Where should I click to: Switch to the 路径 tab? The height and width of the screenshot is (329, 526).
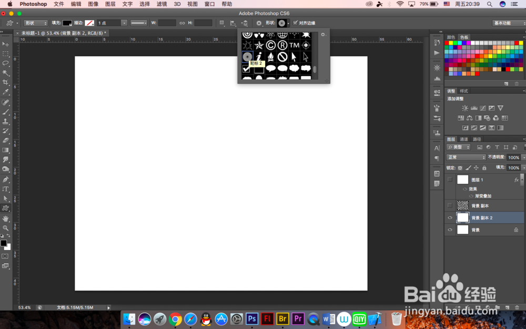tap(477, 139)
